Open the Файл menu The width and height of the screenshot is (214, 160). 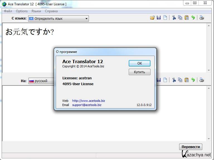coord(8,11)
